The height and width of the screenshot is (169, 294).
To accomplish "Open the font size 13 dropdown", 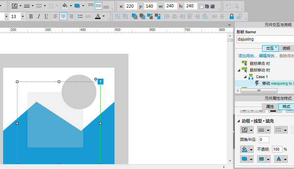I will 23,16.
